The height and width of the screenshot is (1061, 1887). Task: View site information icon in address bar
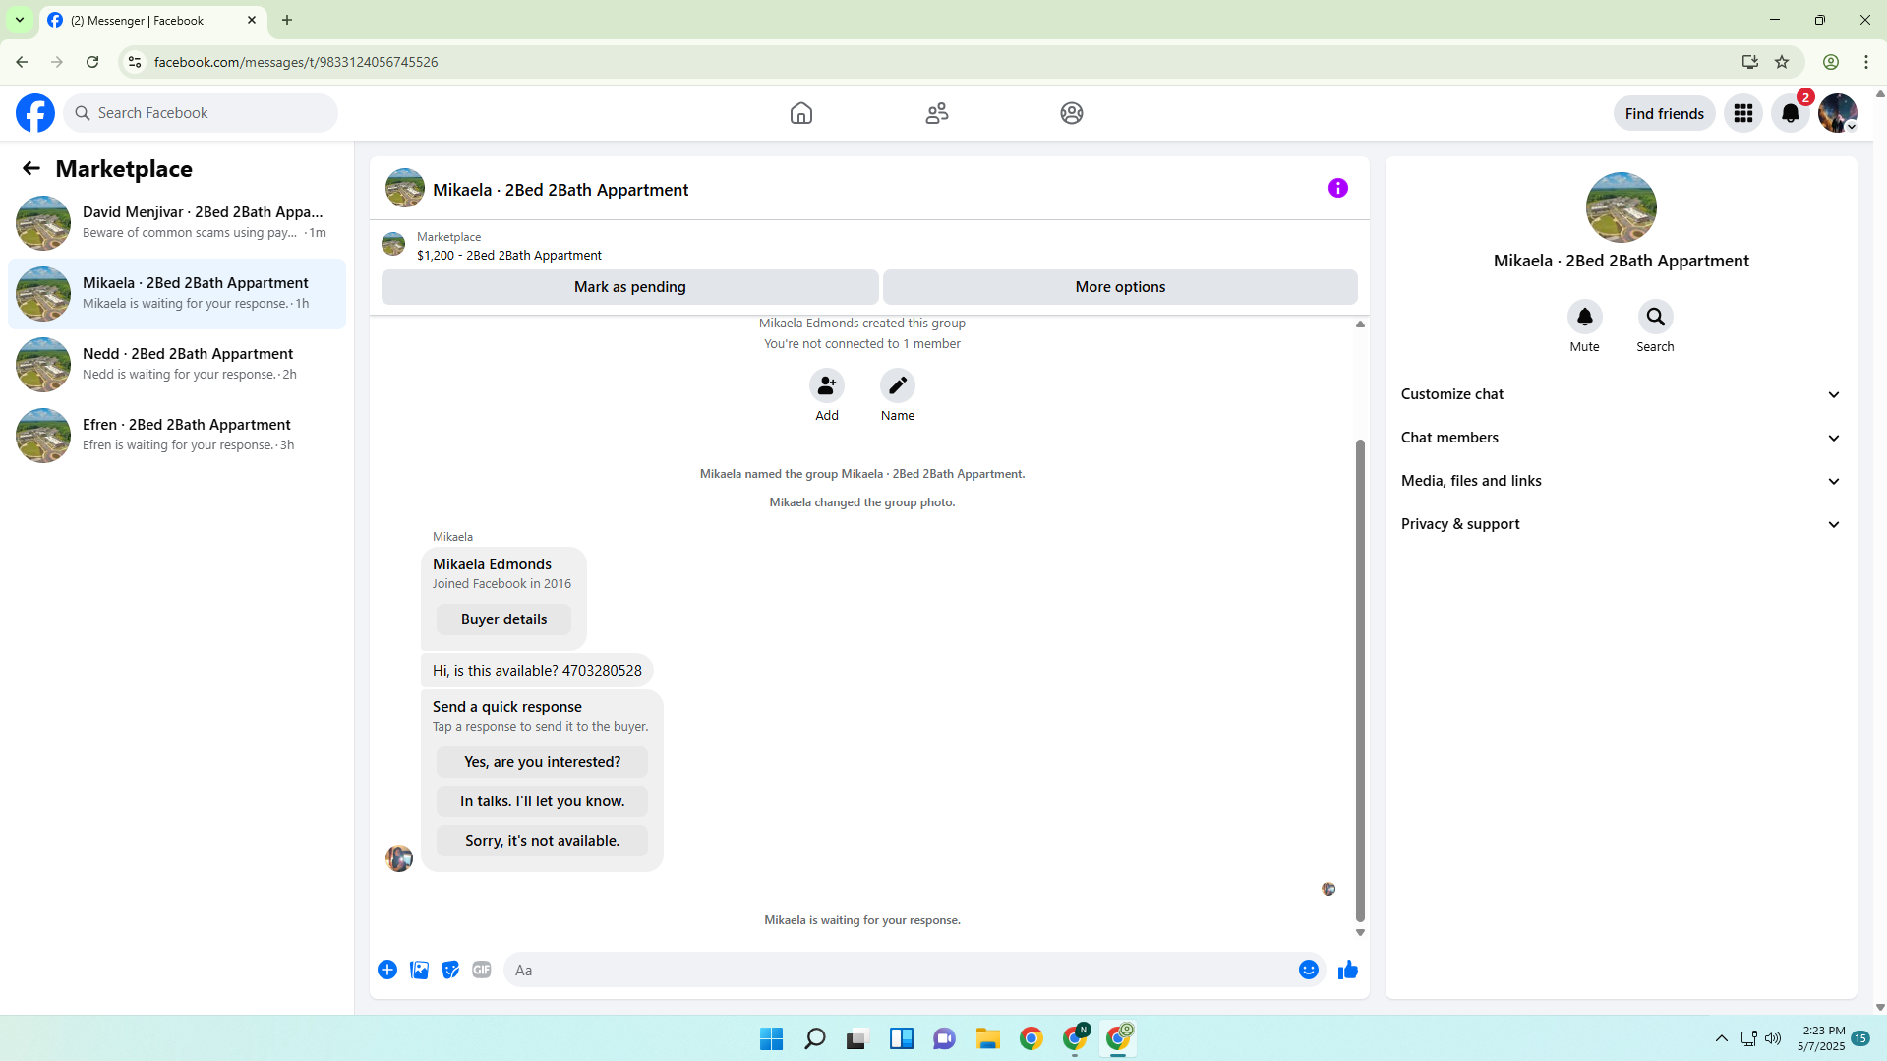click(x=135, y=62)
